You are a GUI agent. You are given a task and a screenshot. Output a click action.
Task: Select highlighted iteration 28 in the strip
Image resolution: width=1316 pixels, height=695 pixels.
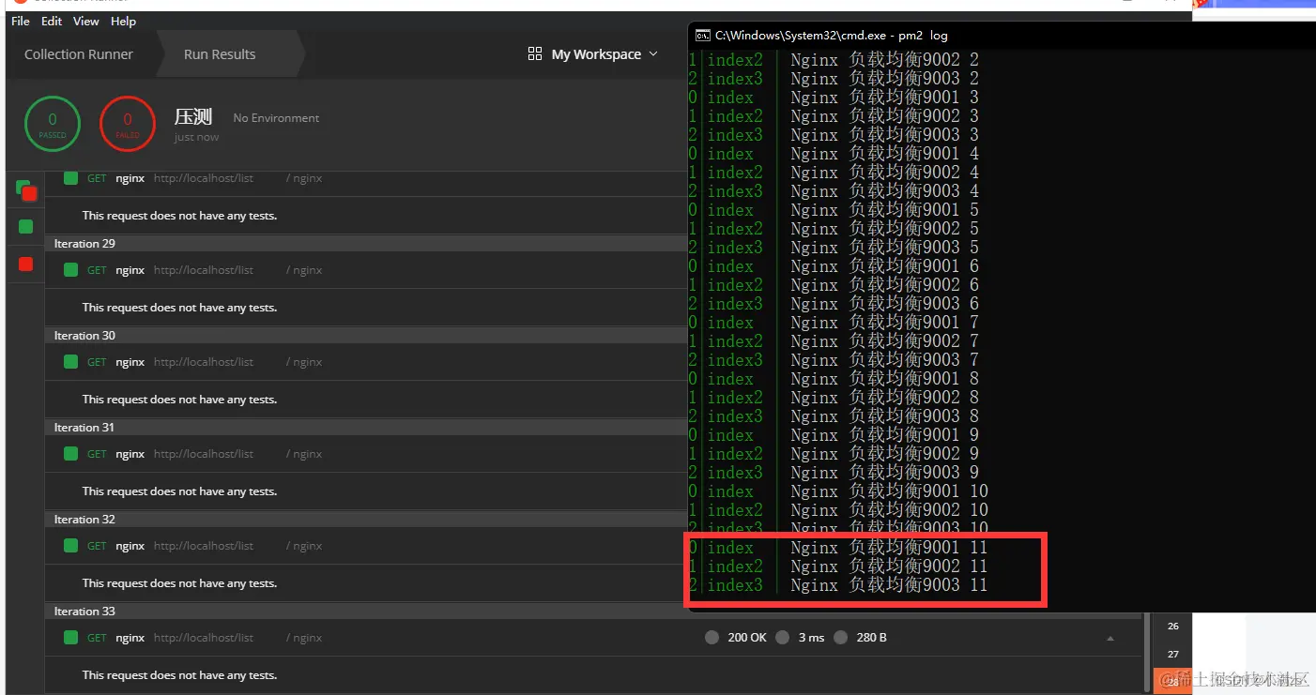(x=1172, y=682)
